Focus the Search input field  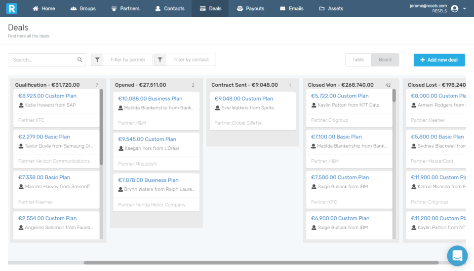(x=42, y=60)
